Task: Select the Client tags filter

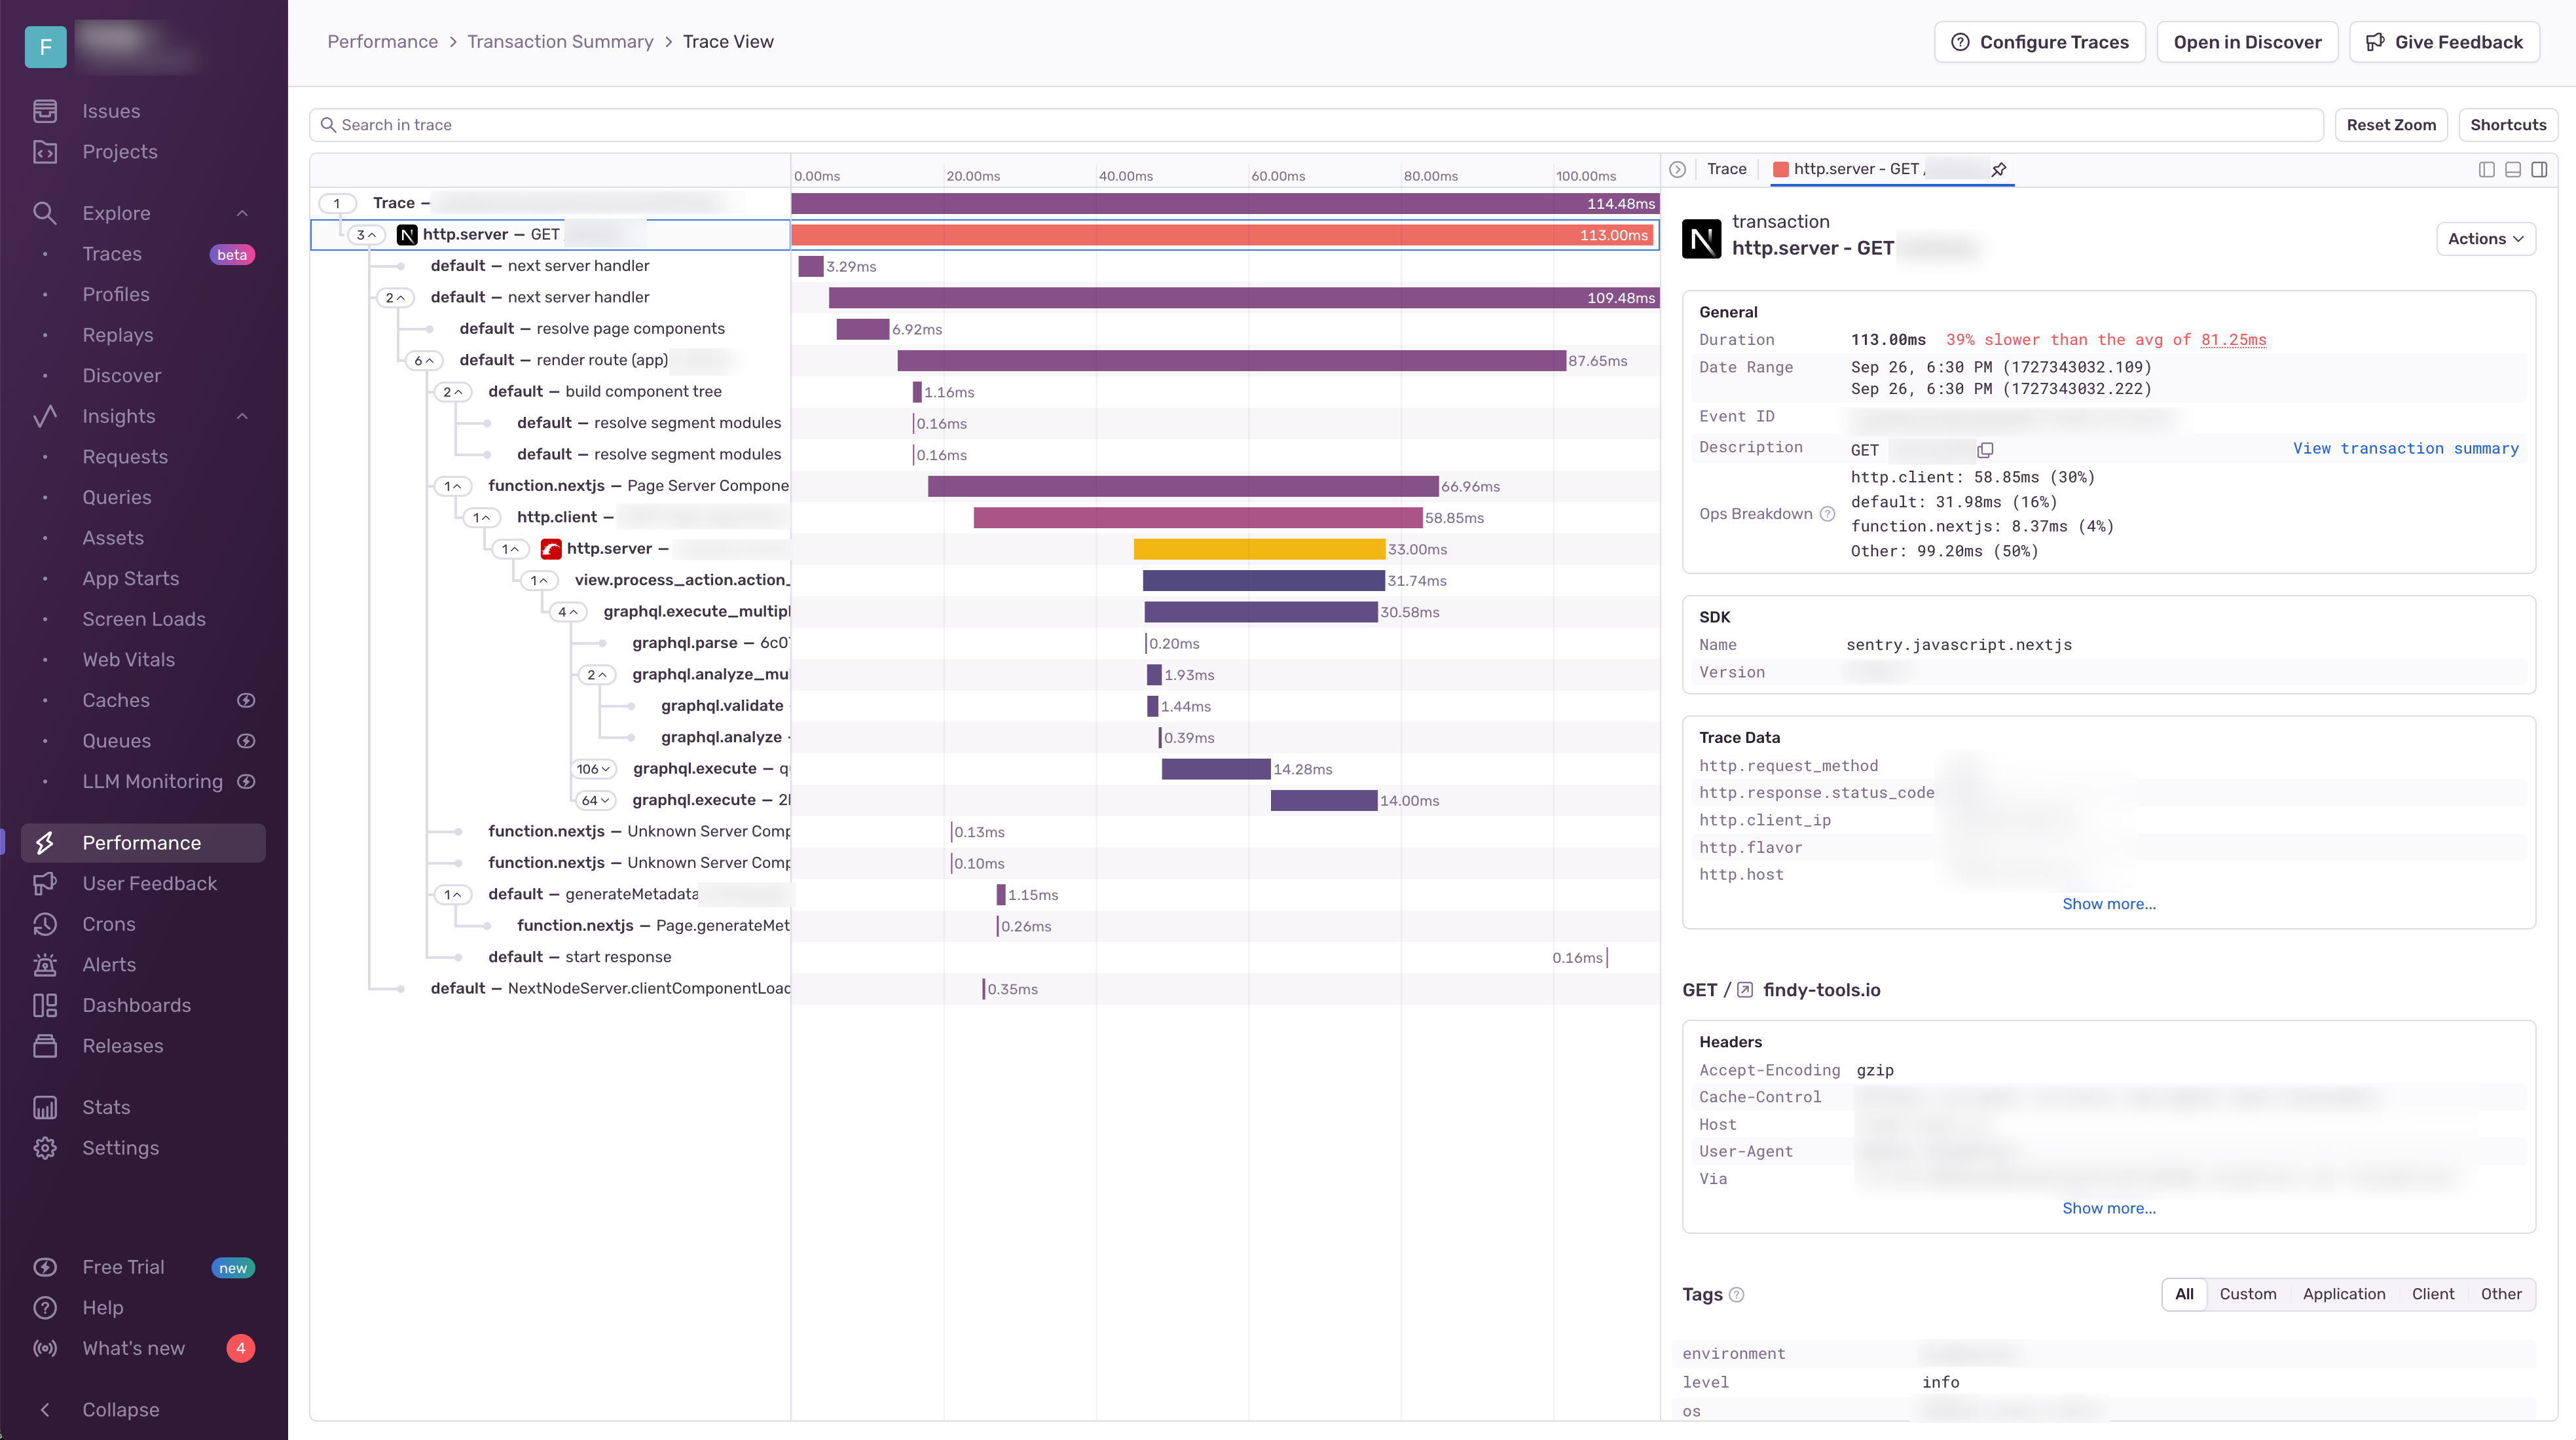Action: [2432, 1294]
